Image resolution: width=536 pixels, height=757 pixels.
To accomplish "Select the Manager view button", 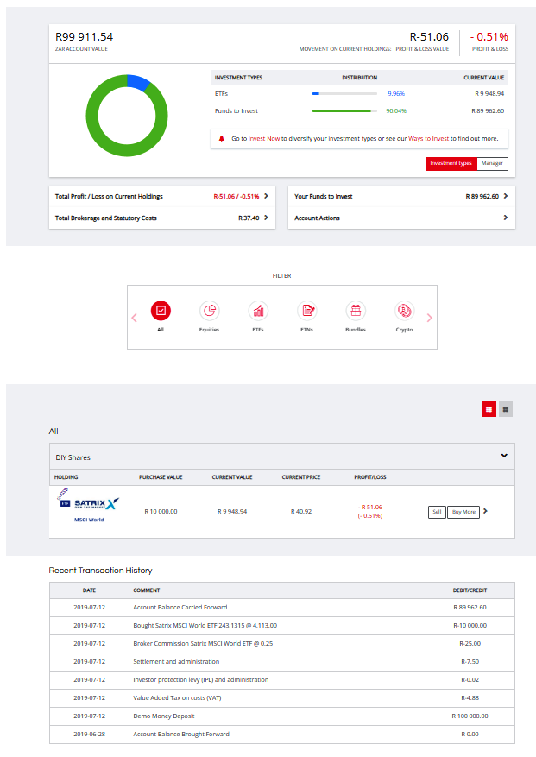I will (492, 164).
